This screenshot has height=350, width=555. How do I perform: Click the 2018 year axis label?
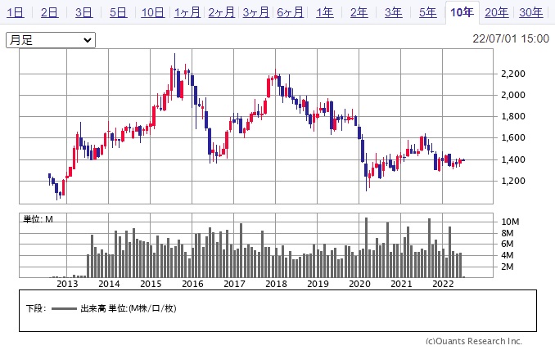[276, 284]
